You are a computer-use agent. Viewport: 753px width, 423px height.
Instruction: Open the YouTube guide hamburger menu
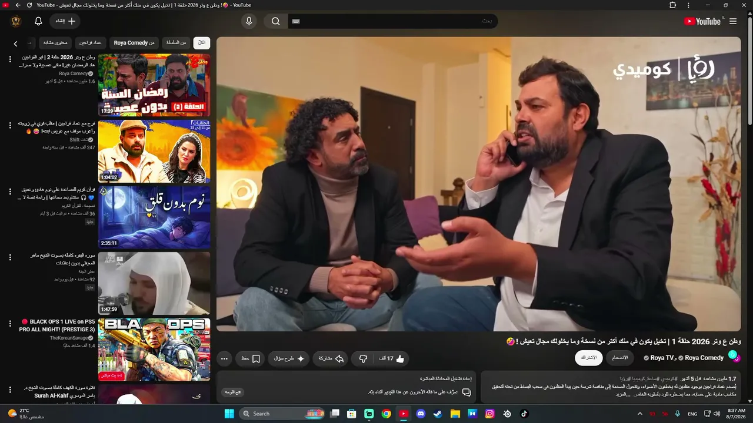point(733,21)
